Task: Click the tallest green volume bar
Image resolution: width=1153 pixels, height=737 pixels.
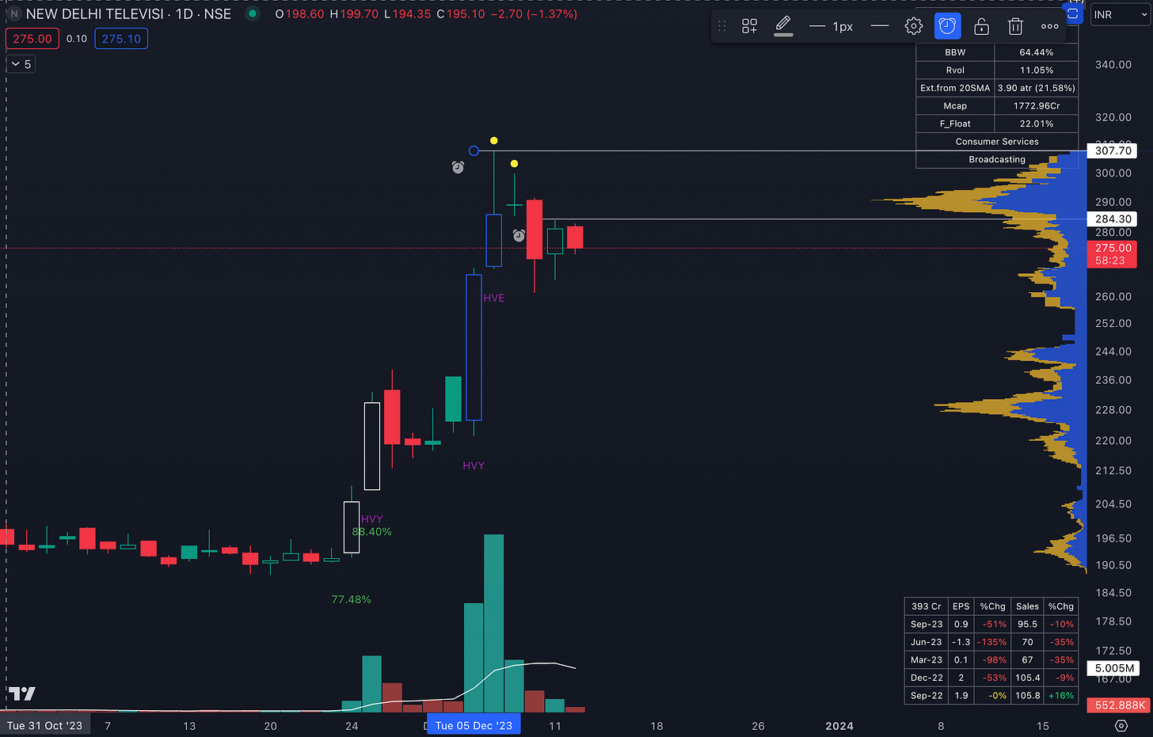Action: point(493,624)
